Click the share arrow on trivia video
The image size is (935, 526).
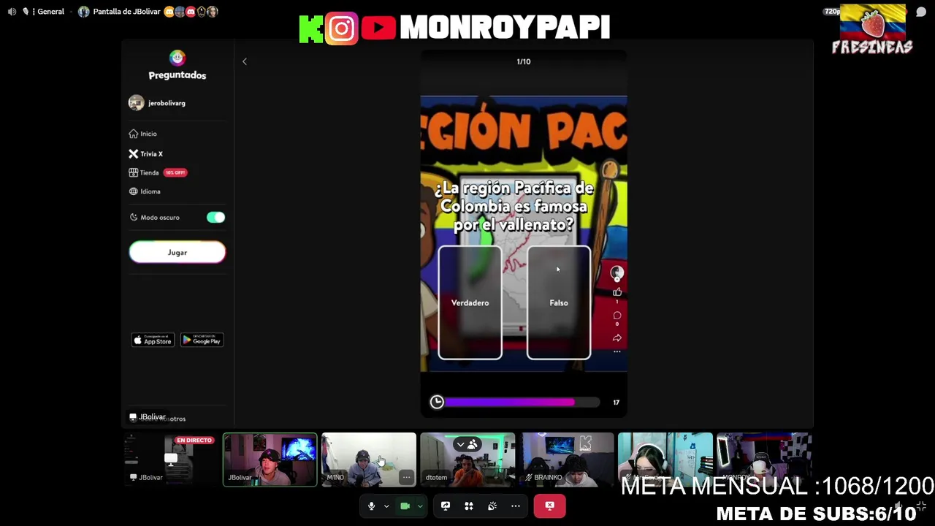(617, 338)
